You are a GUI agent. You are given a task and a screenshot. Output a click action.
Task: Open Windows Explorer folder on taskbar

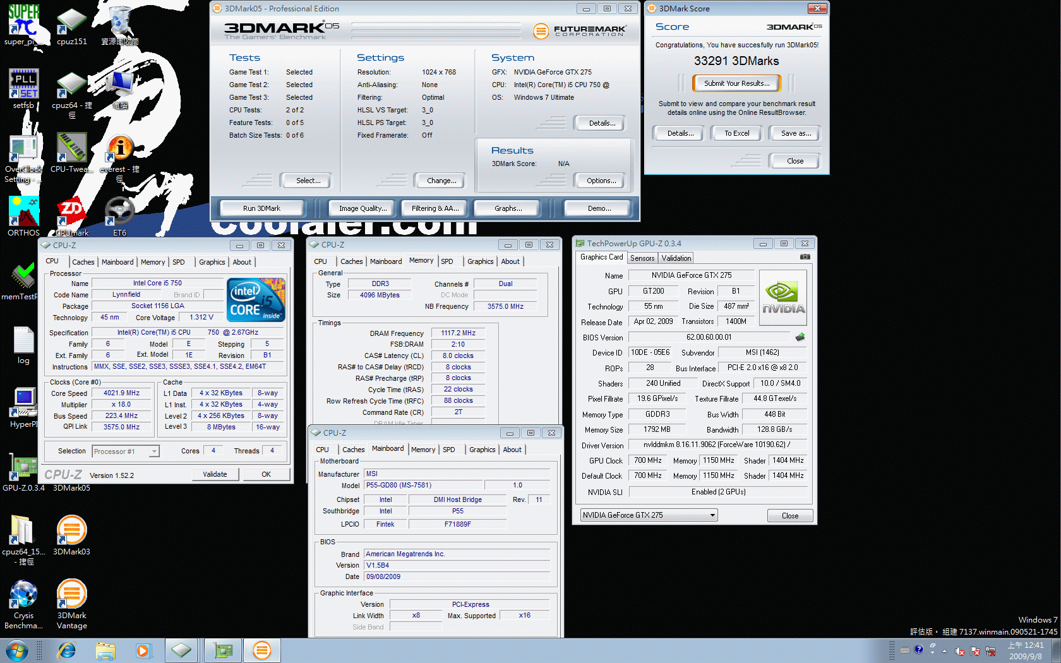point(105,650)
